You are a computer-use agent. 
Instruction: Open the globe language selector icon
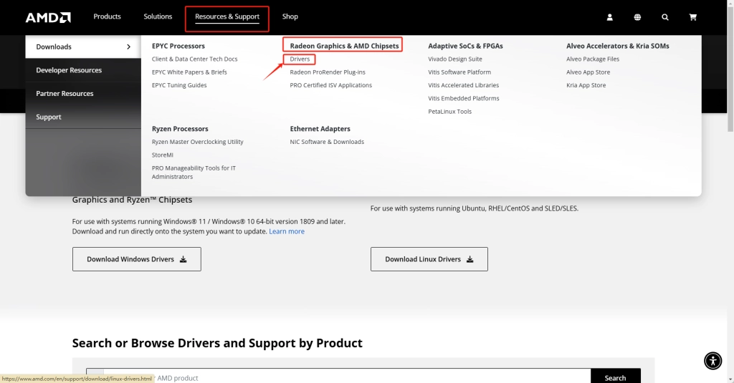[637, 17]
